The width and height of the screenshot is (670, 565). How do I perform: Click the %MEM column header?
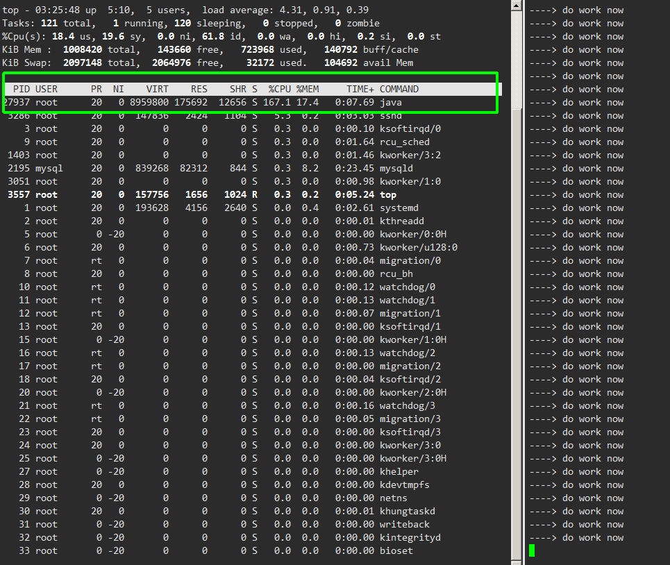308,90
